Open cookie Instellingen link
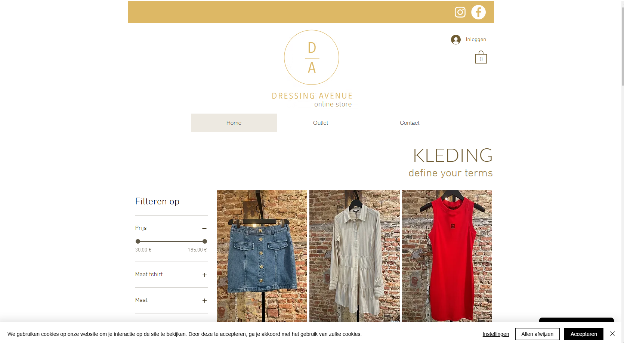This screenshot has height=343, width=624. [x=495, y=334]
